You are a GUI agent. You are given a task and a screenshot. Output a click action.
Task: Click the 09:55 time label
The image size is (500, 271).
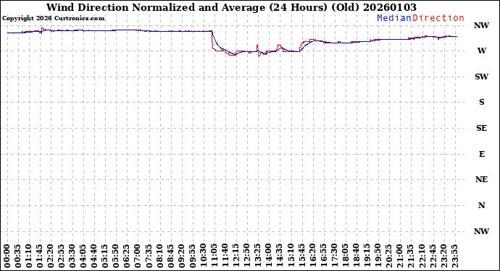pos(192,256)
